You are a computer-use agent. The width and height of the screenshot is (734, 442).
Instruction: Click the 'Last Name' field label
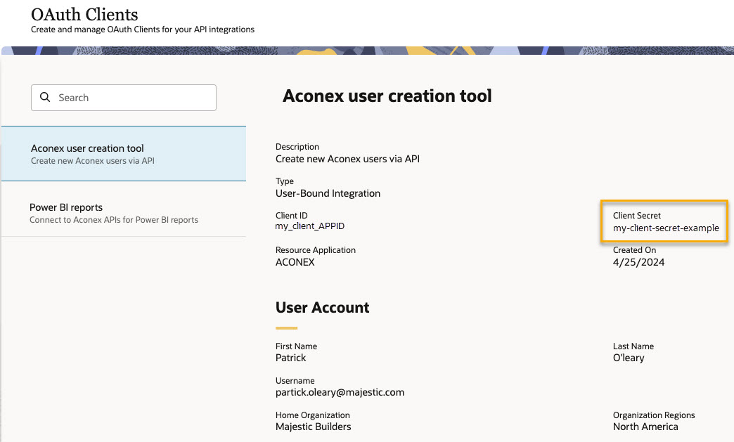tap(633, 346)
